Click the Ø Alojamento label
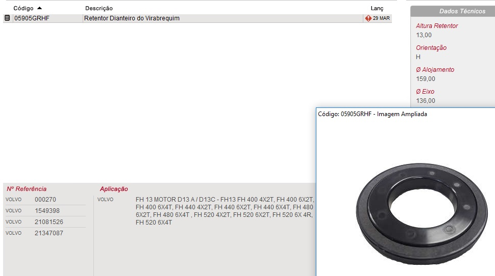The image size is (495, 276). tap(435, 70)
